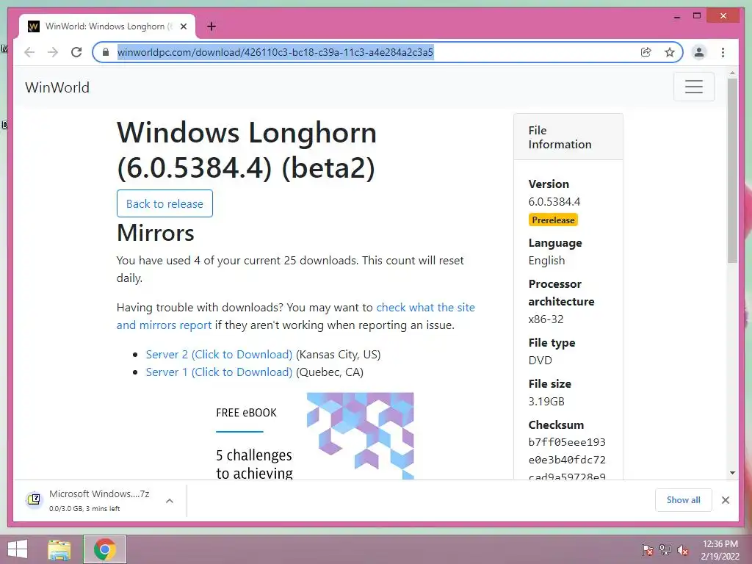Select checksum text b7ff05eee193
The image size is (752, 564).
(x=567, y=442)
